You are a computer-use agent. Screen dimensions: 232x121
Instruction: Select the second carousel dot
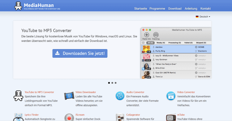point(112,83)
